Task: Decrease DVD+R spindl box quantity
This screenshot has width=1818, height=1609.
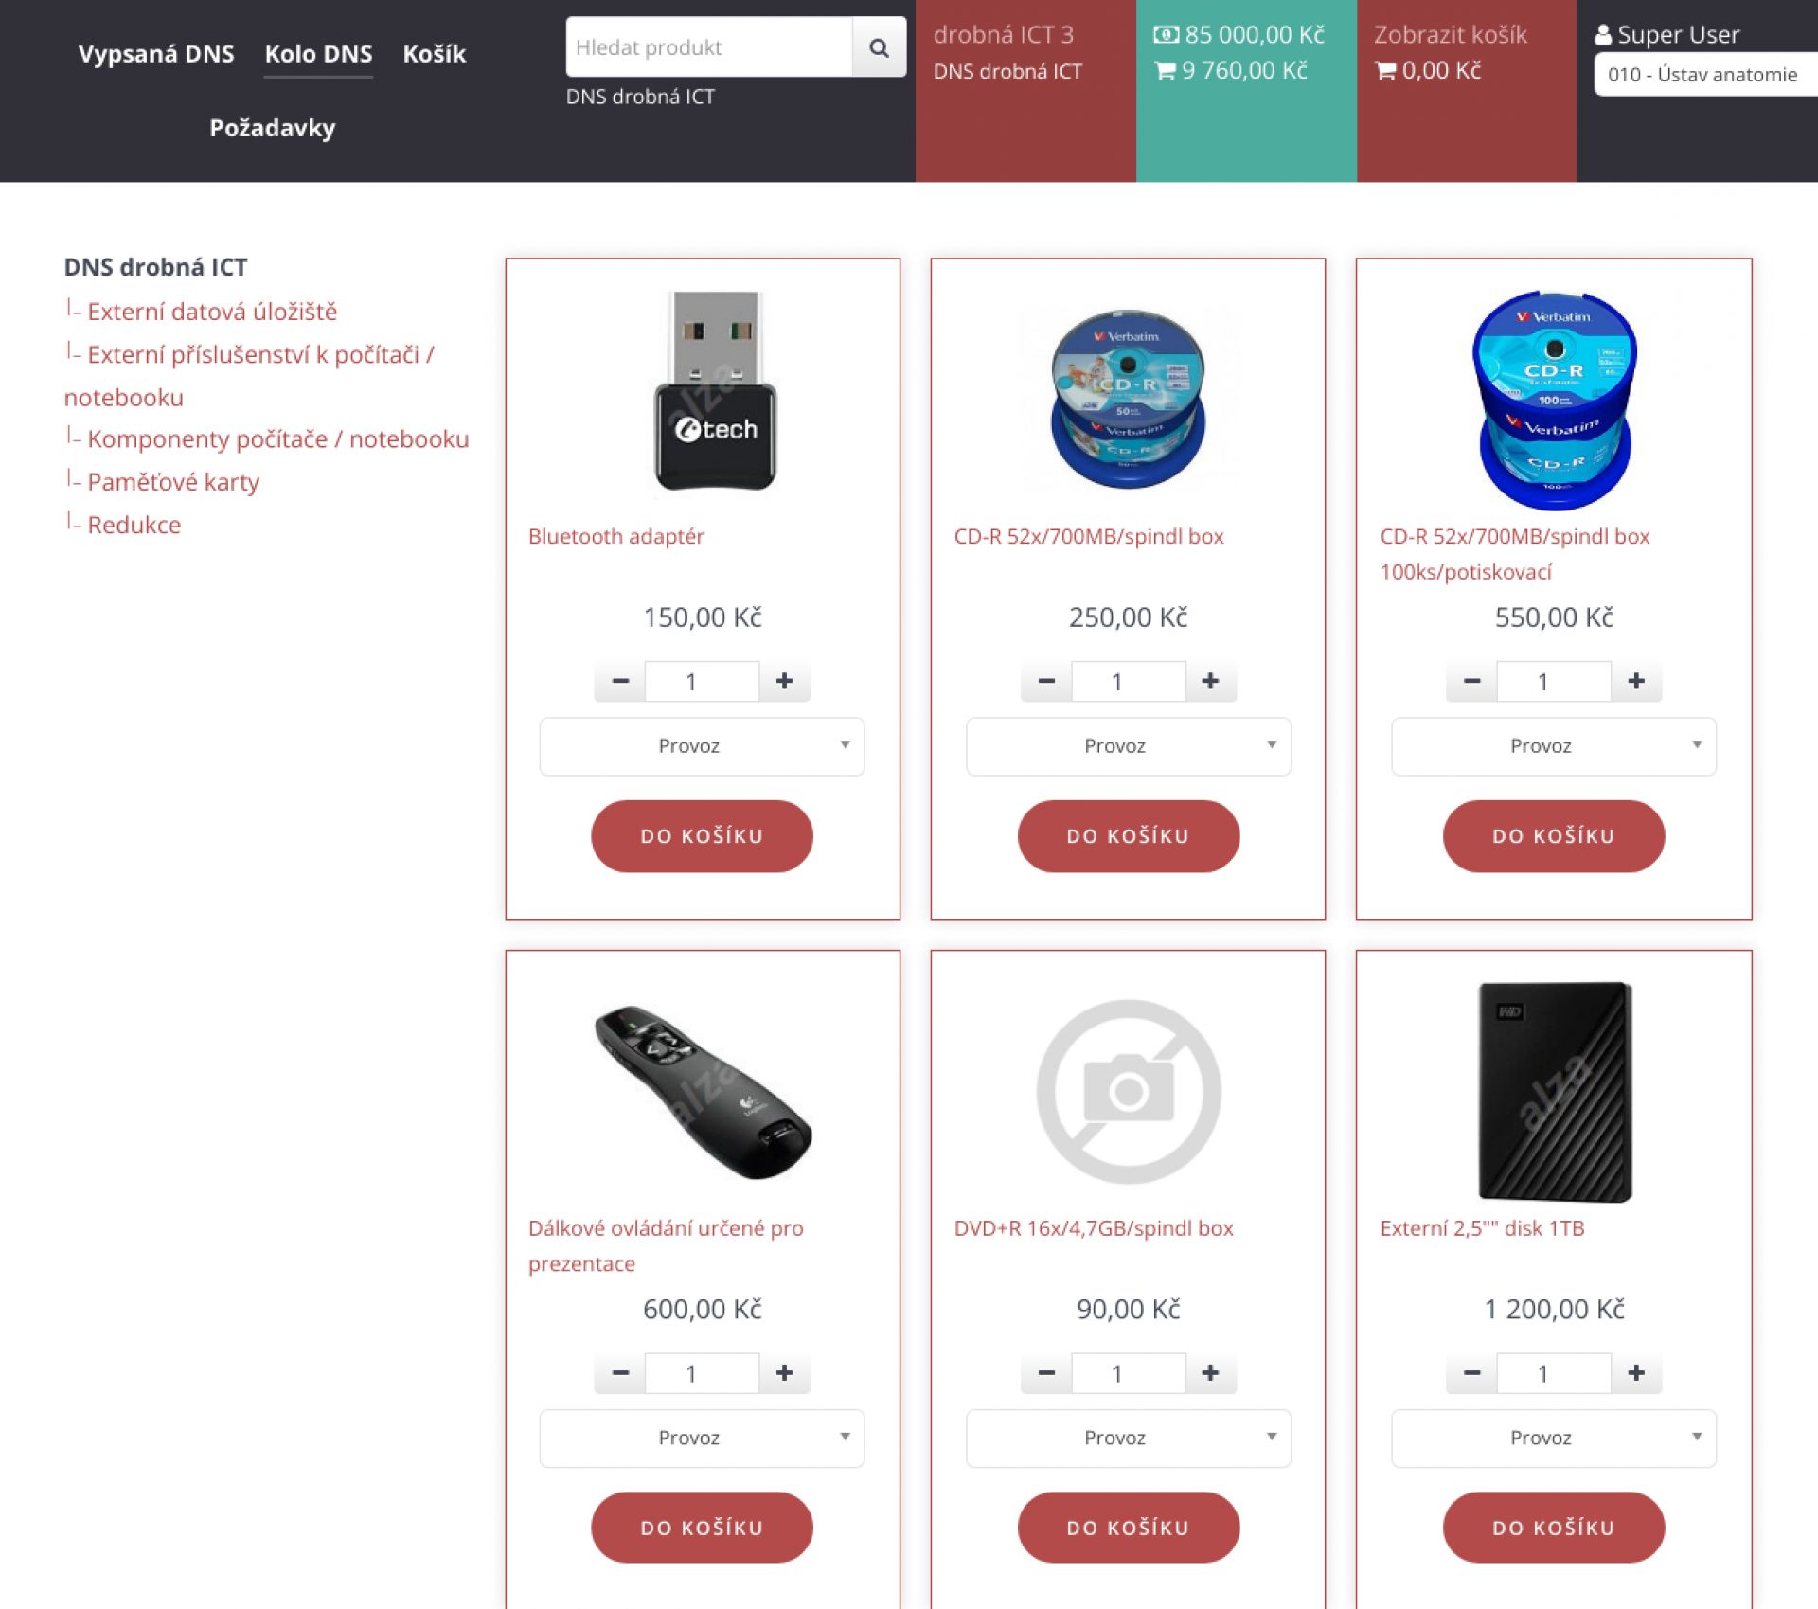Action: click(1046, 1372)
